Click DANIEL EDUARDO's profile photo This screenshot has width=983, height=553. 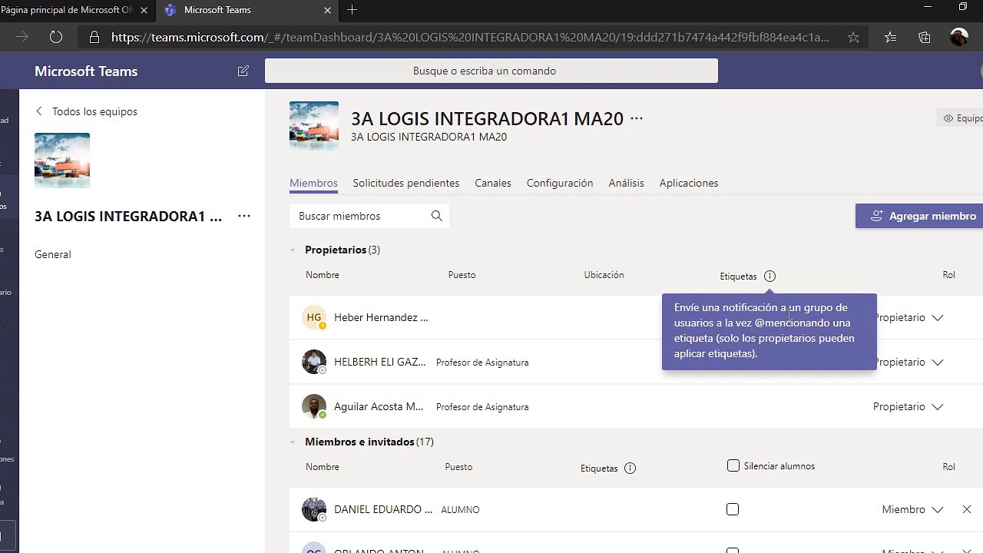pos(314,509)
